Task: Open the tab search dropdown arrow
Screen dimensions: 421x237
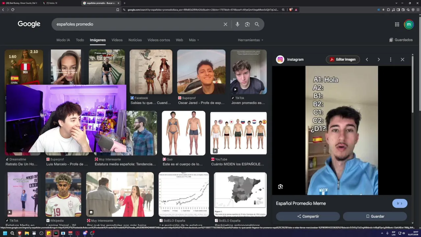Action: point(396,3)
